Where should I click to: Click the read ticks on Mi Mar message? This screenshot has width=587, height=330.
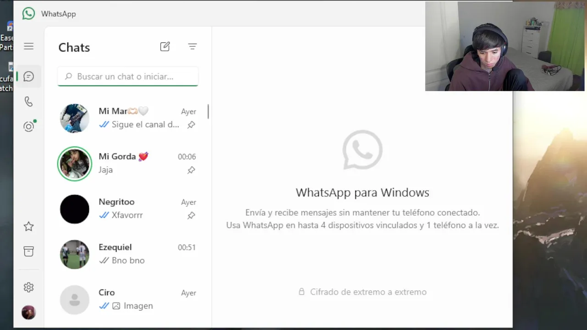[104, 125]
